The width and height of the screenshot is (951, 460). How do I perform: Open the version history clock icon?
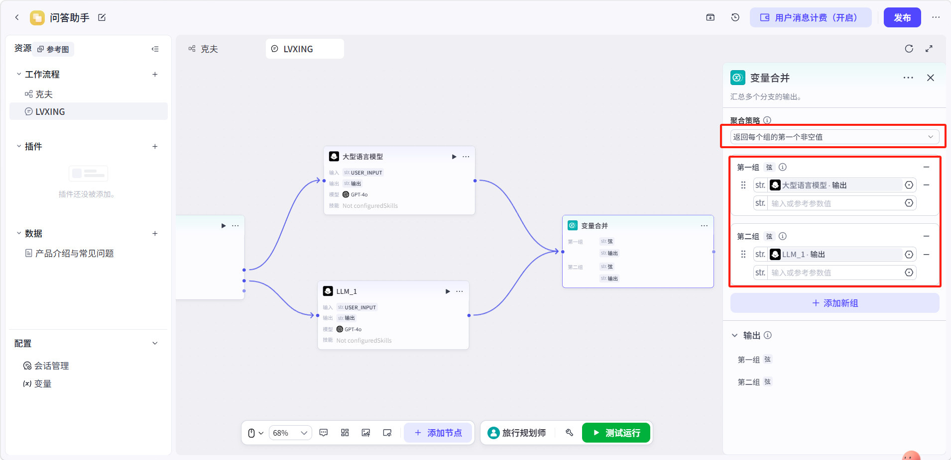(735, 17)
